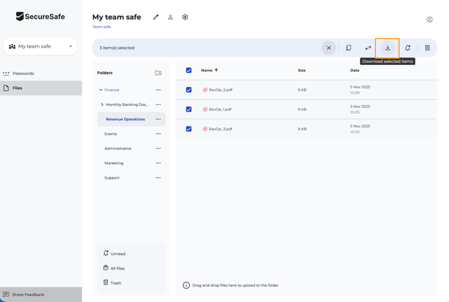
Task: Open the user account profile icon
Action: pyautogui.click(x=430, y=19)
